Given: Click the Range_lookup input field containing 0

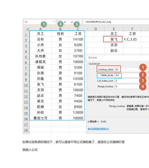Looking at the screenshot, I should point(127,86).
